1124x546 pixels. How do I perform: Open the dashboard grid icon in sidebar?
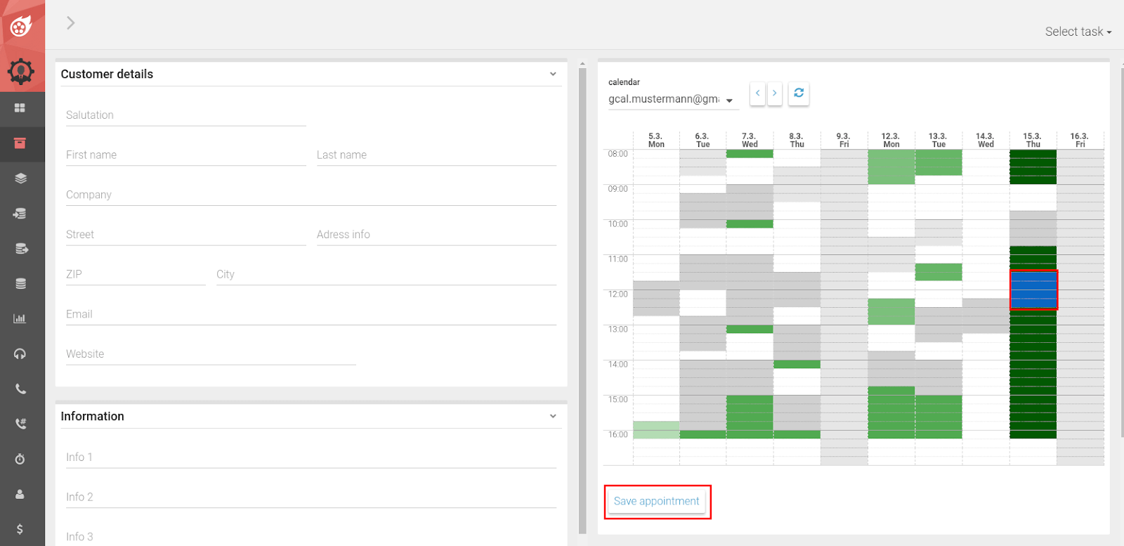tap(20, 108)
